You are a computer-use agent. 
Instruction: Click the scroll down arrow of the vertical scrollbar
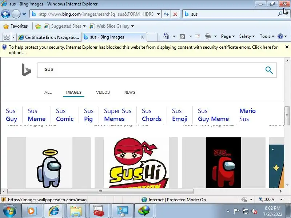[x=287, y=185]
